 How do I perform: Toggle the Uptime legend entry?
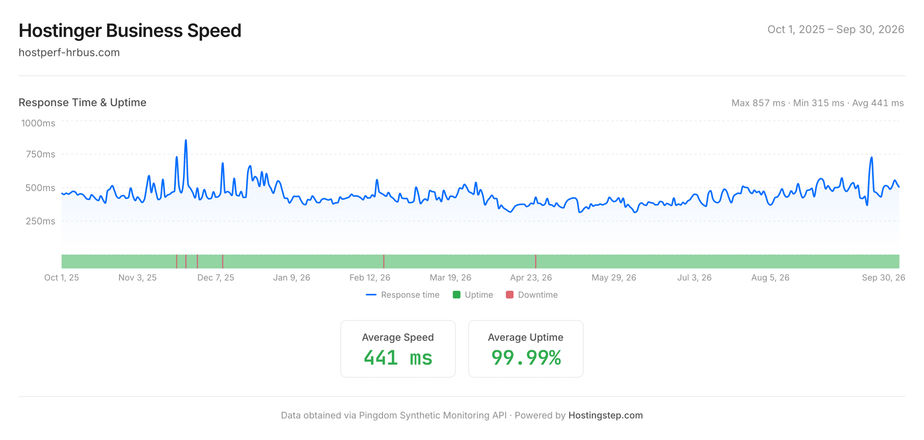click(473, 295)
